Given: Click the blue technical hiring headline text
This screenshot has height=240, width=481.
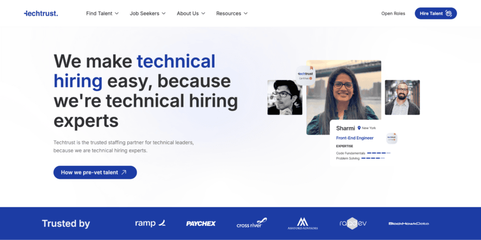Looking at the screenshot, I should [135, 71].
